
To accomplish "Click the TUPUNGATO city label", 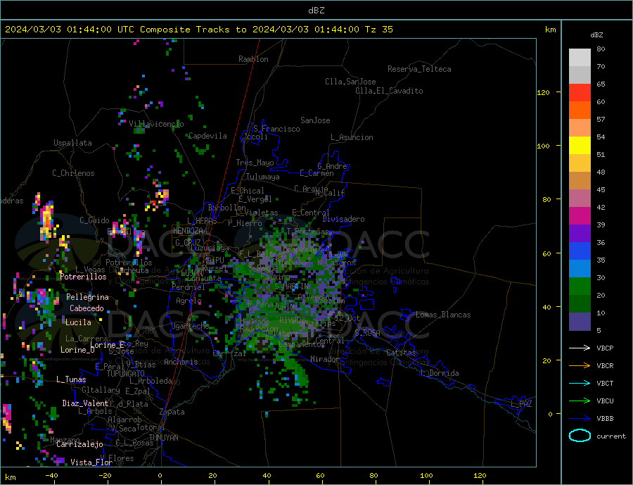I will click(x=126, y=374).
